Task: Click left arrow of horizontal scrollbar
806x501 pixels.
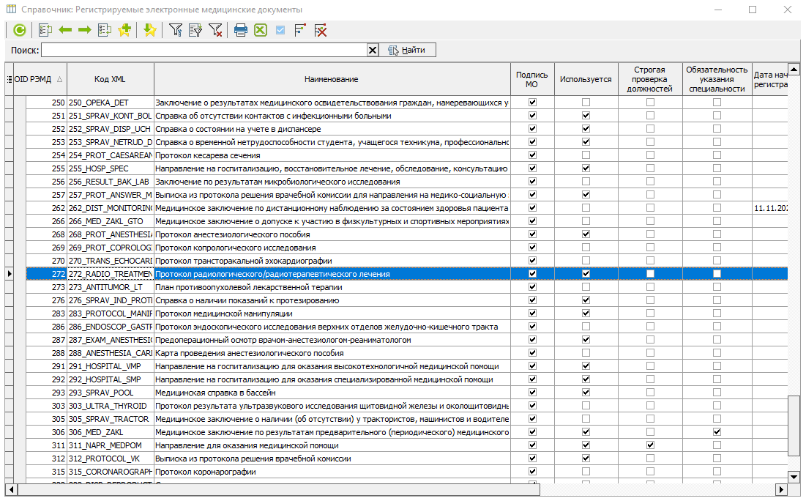Action: point(11,489)
